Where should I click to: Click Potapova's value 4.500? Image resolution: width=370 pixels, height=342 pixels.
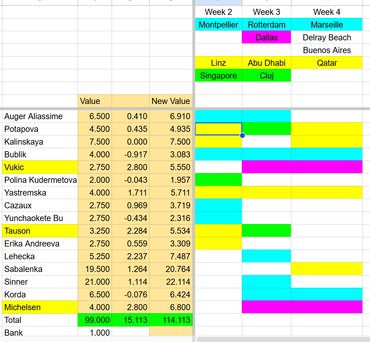click(95, 129)
